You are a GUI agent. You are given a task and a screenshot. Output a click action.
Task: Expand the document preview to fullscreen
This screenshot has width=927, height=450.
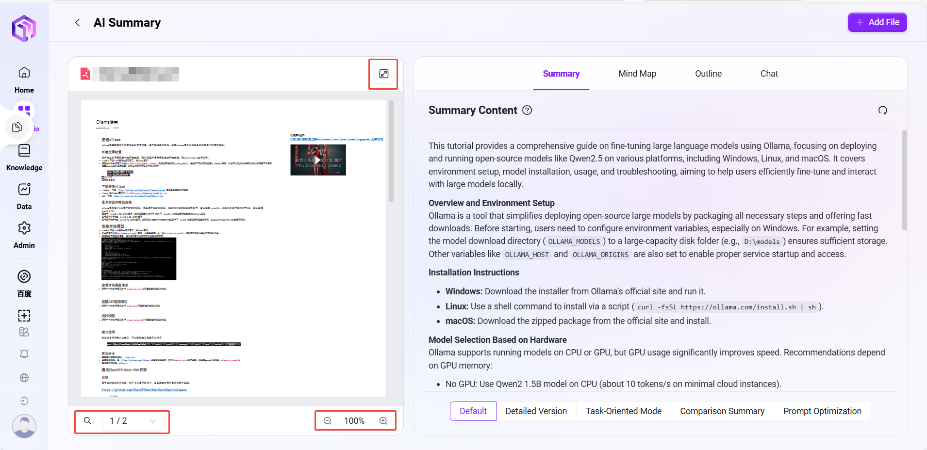pyautogui.click(x=383, y=74)
